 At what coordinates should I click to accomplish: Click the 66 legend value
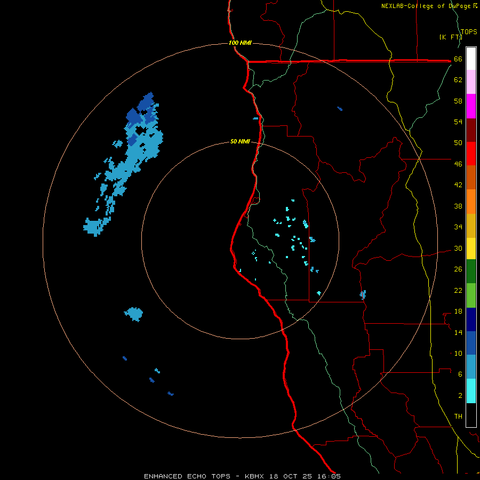point(458,59)
